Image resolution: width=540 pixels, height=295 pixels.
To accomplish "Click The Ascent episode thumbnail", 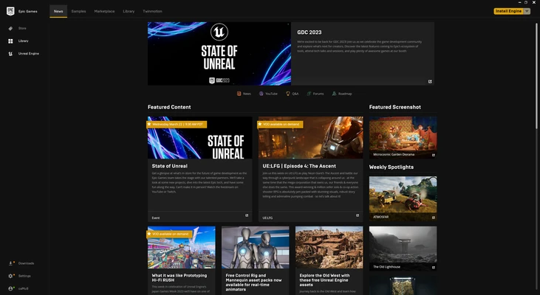I will [x=311, y=137].
